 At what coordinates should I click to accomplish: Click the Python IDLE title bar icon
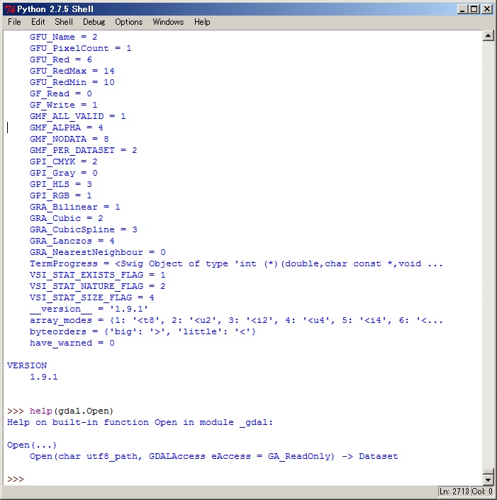[10, 9]
